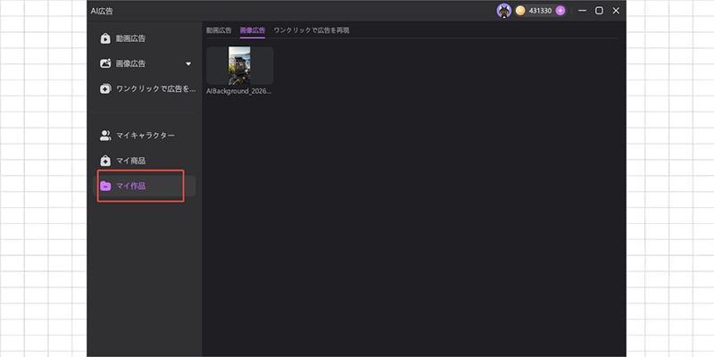Open マイキャラクター in the sidebar
The width and height of the screenshot is (714, 357).
click(145, 136)
